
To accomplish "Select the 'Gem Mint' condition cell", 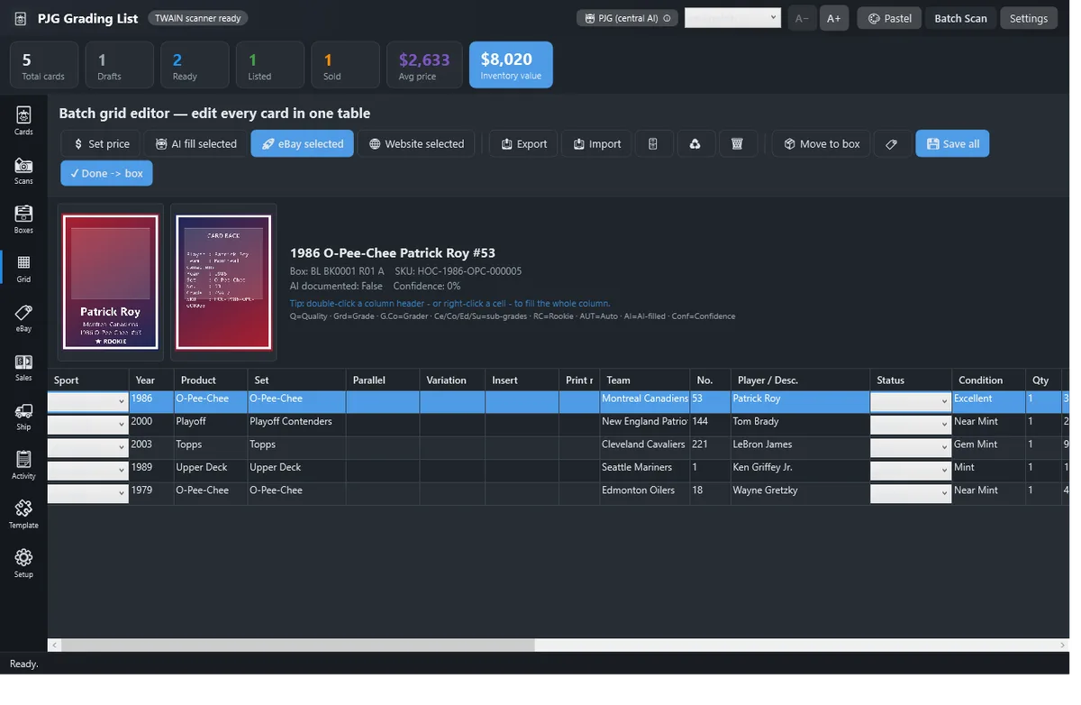I will (x=989, y=447).
